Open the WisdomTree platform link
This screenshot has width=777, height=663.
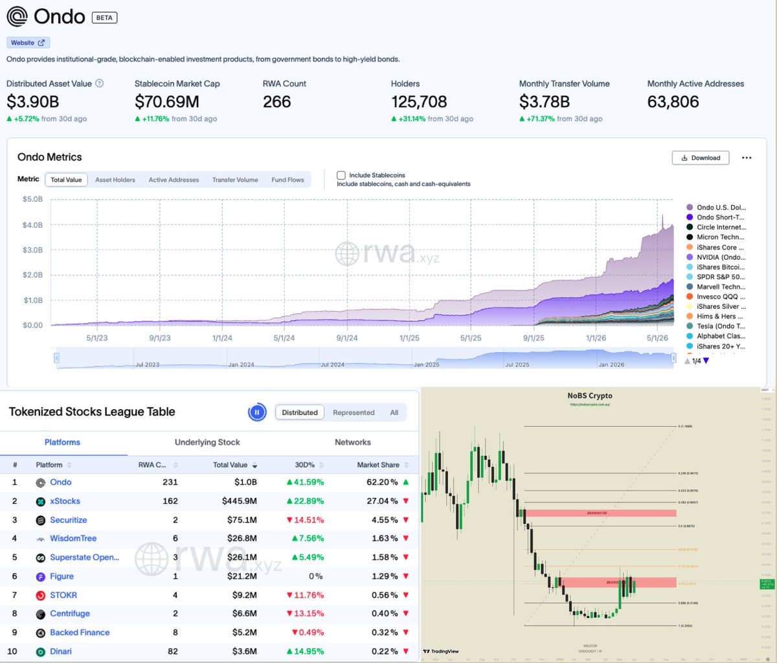click(x=73, y=538)
